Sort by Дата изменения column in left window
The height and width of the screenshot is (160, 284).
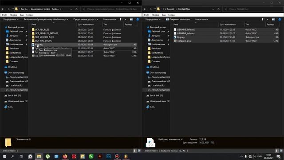86,24
